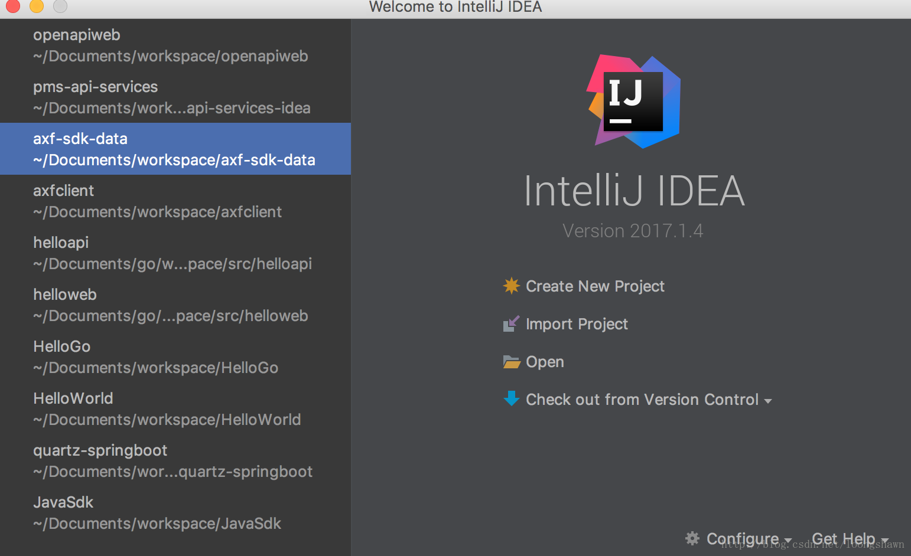This screenshot has height=556, width=911.
Task: Click path ~/Documents/workspace/openapiweb
Action: coord(171,56)
